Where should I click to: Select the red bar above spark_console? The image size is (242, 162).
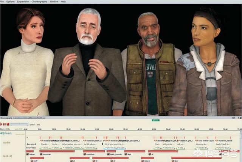point(111,151)
